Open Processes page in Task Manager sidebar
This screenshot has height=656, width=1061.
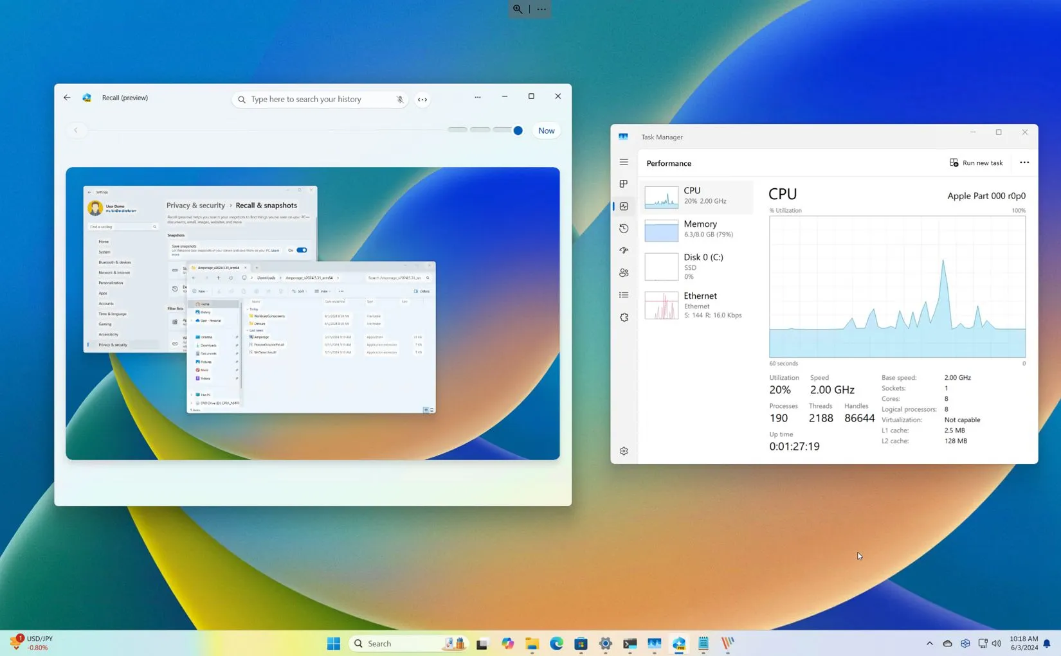(624, 184)
